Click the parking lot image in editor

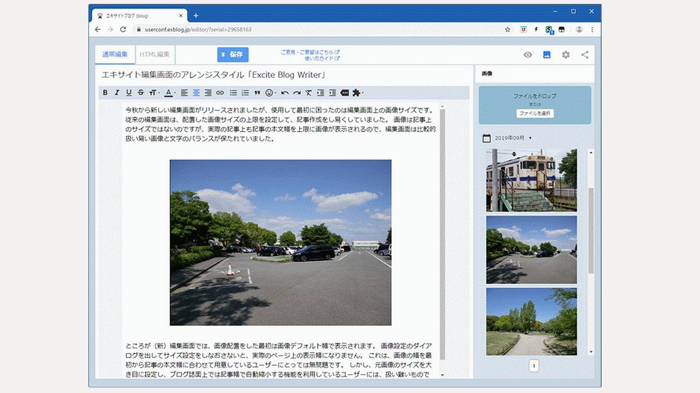[x=280, y=242]
